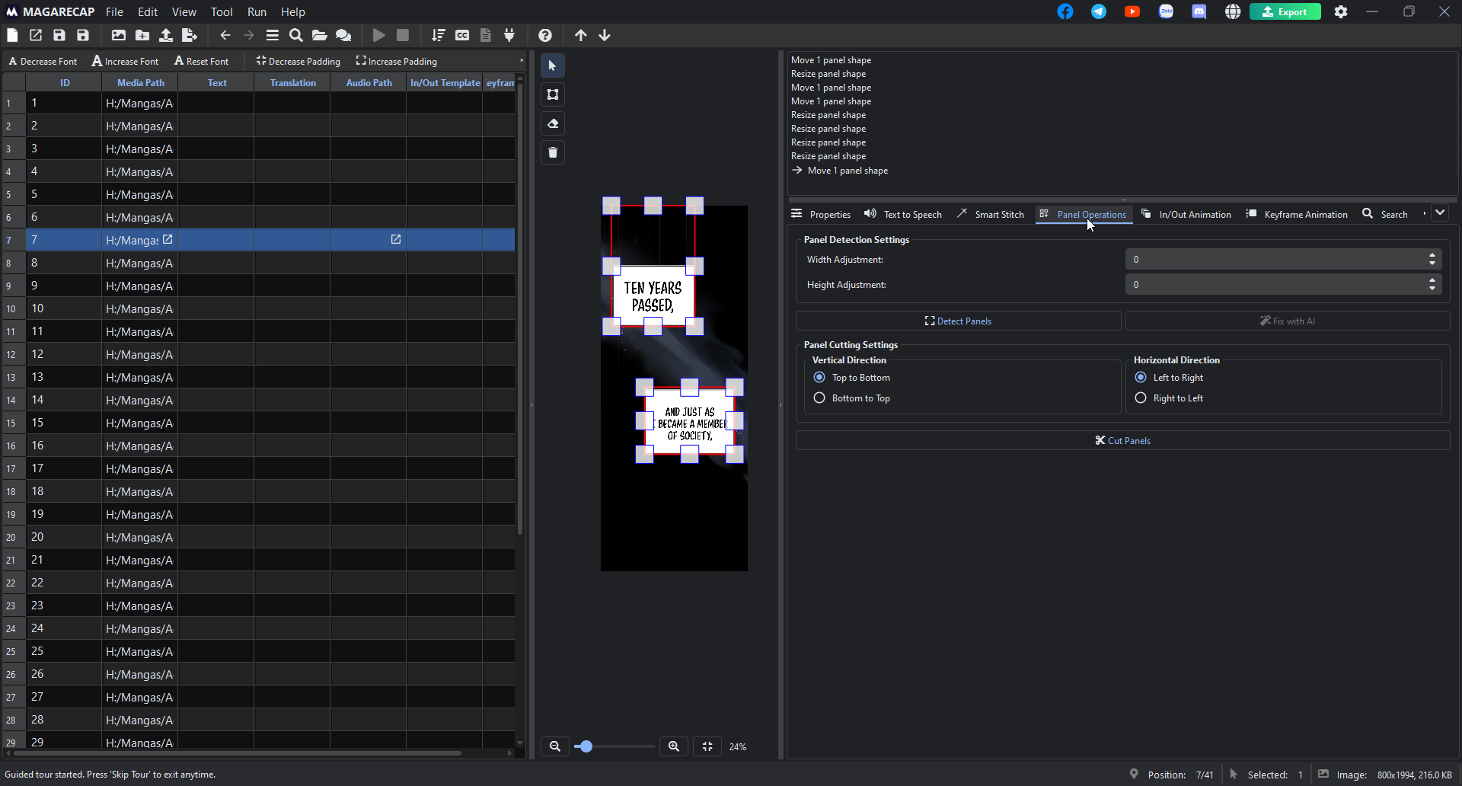Click the upload icon in toolbar
The height and width of the screenshot is (786, 1462).
tap(166, 35)
